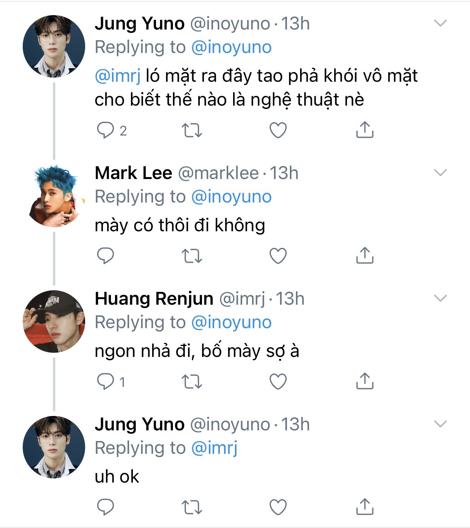The image size is (470, 528).
Task: Like Huang Renjun's tweet
Action: (x=278, y=382)
